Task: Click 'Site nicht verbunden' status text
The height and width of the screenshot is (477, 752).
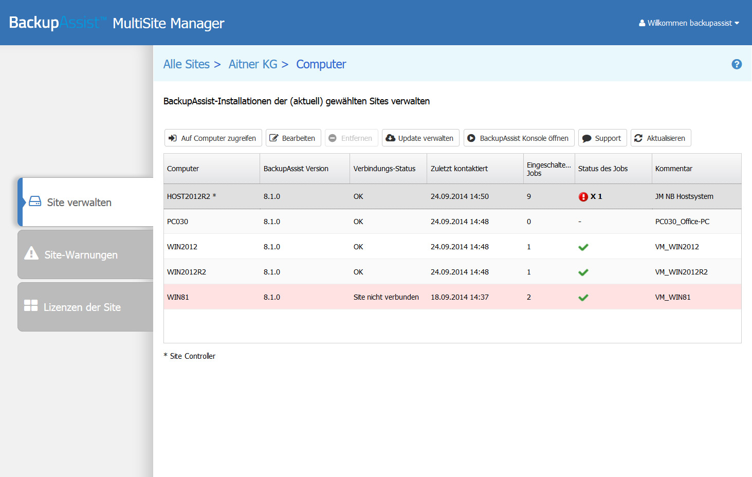Action: [x=386, y=297]
